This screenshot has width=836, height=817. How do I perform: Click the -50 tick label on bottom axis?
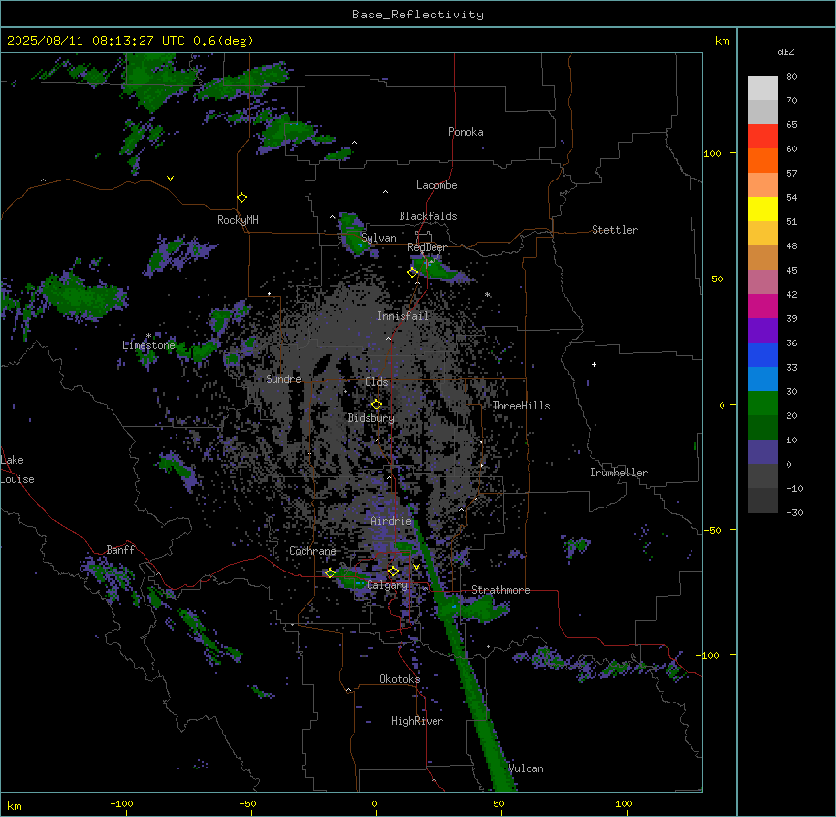point(248,803)
